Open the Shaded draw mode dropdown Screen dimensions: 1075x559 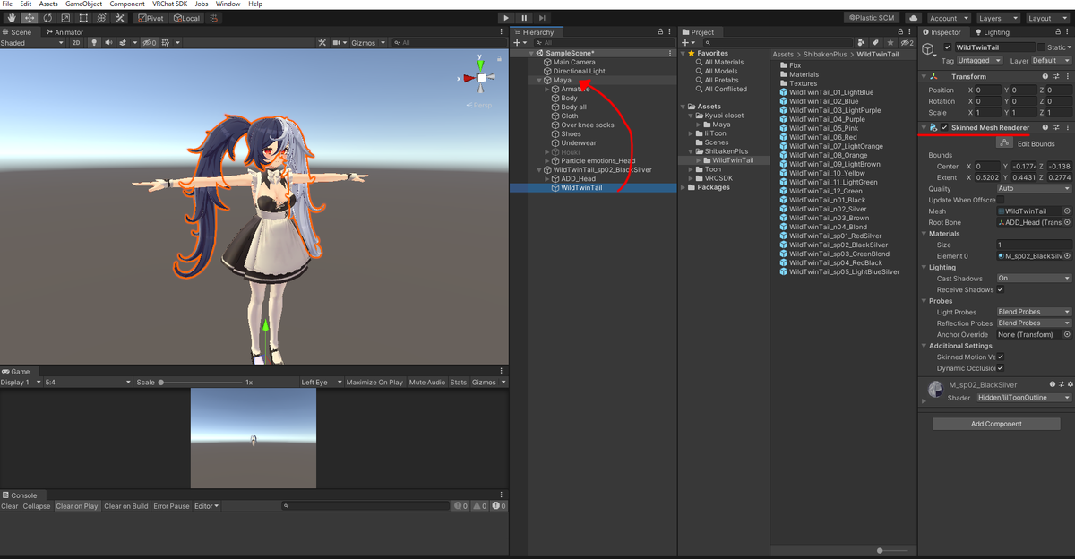[31, 43]
